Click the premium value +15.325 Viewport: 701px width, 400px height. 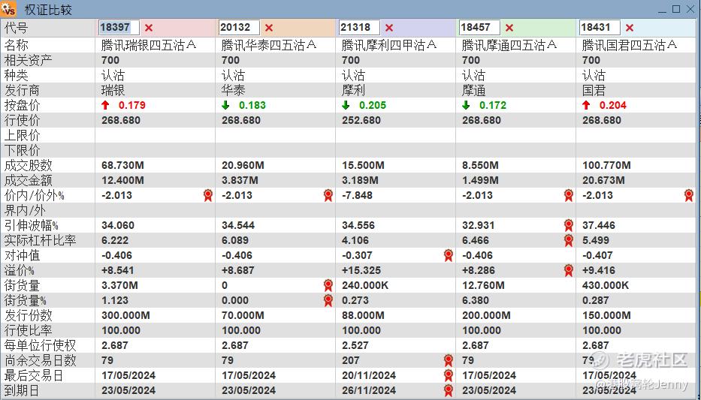point(361,270)
